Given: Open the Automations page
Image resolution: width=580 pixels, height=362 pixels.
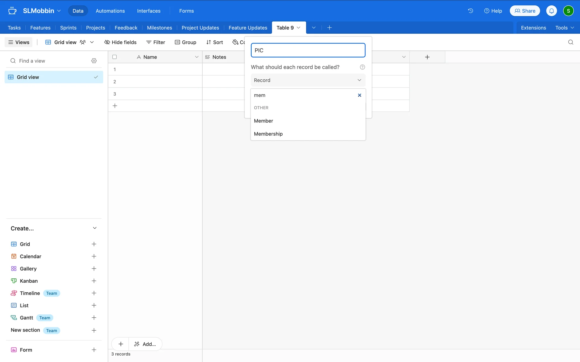Looking at the screenshot, I should point(110,11).
